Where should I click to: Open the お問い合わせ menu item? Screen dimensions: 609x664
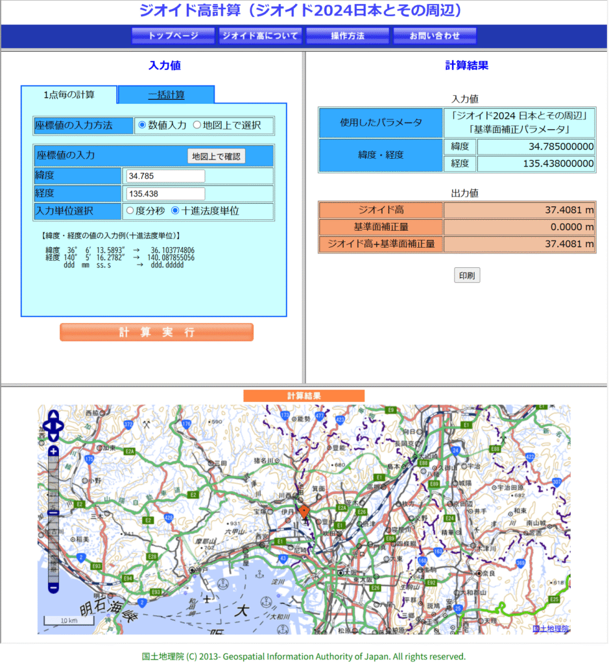(x=435, y=36)
